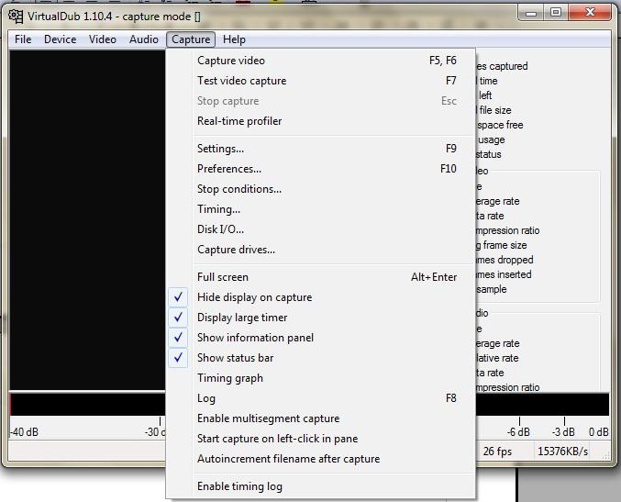
Task: Turn on Enable timing log
Action: tap(321, 486)
